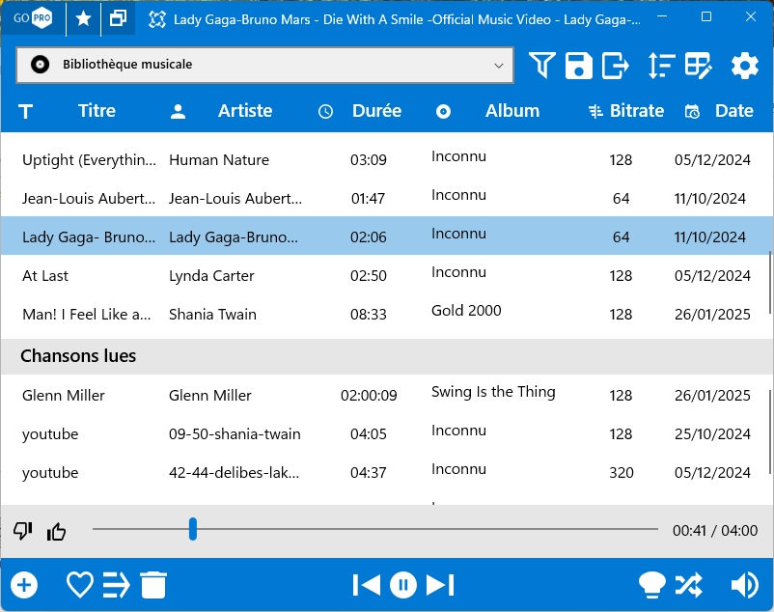774x612 pixels.
Task: Click the playback progress slider handle
Action: coord(193,529)
